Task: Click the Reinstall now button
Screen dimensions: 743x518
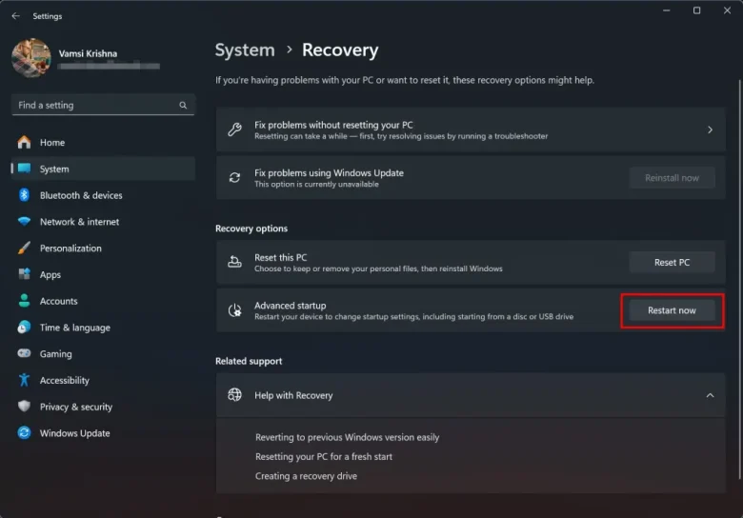Action: point(672,178)
